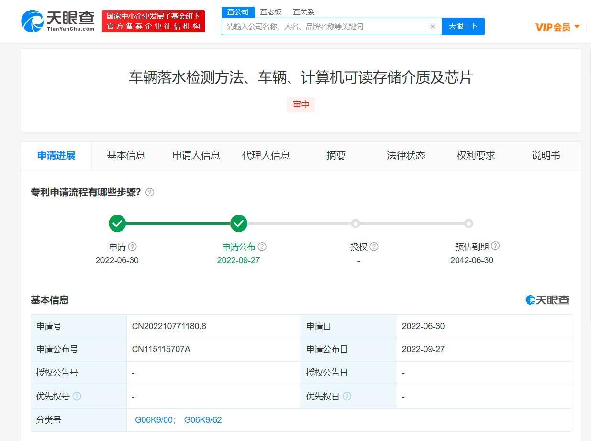This screenshot has width=591, height=441.
Task: Click the grey 预估到期 progress marker
Action: [x=468, y=223]
